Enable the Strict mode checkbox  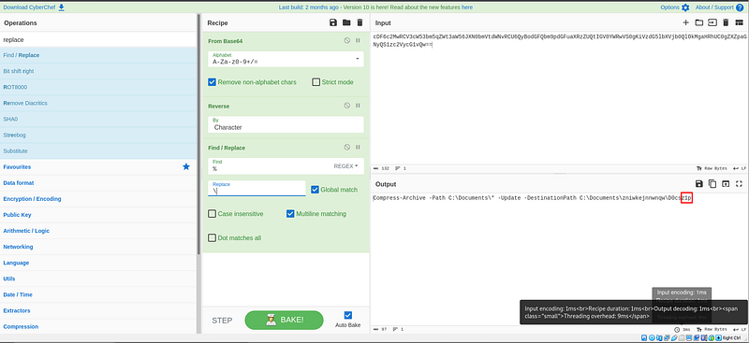(316, 82)
